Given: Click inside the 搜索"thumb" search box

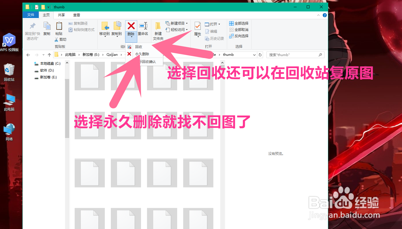Looking at the screenshot, I should coord(293,54).
